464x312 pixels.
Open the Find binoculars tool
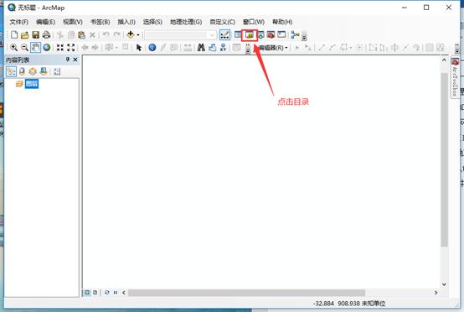point(201,48)
